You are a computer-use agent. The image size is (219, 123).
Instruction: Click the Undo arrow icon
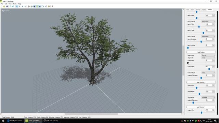[11, 6]
